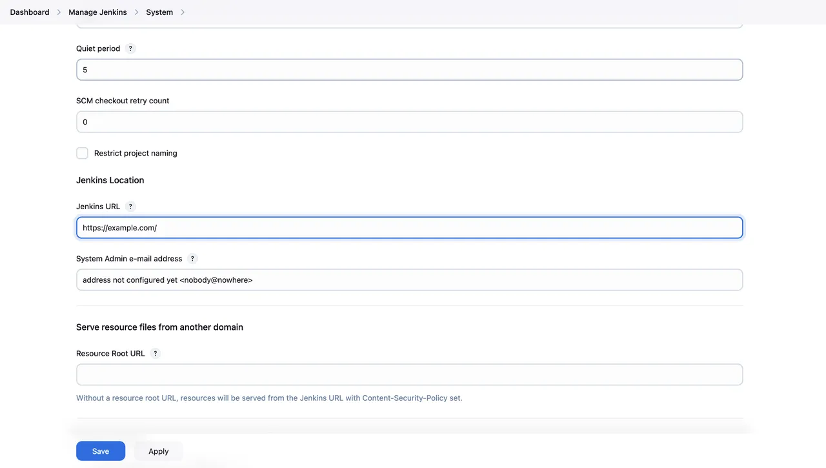Expand chevron after System breadcrumb
The width and height of the screenshot is (826, 468).
click(183, 12)
